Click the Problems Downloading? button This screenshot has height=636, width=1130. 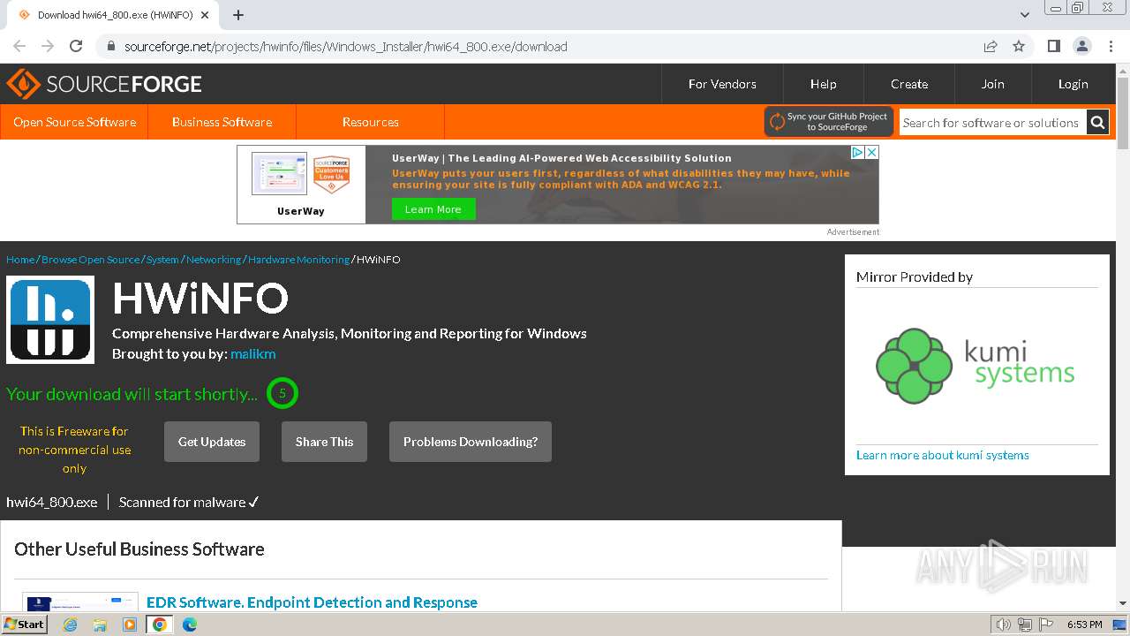coord(471,442)
